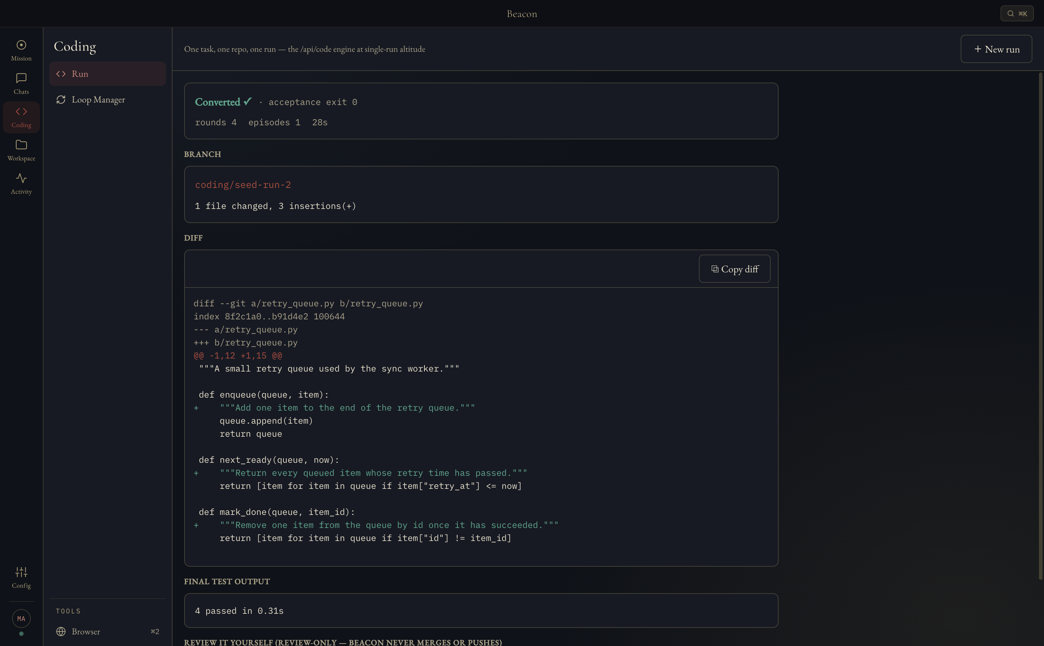The height and width of the screenshot is (646, 1044).
Task: Open Loop Manager
Action: (107, 100)
